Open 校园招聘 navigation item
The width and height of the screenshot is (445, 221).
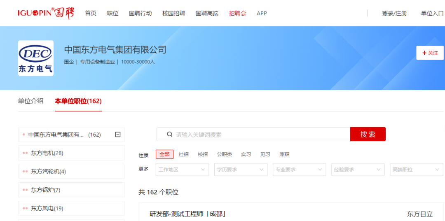tap(174, 13)
